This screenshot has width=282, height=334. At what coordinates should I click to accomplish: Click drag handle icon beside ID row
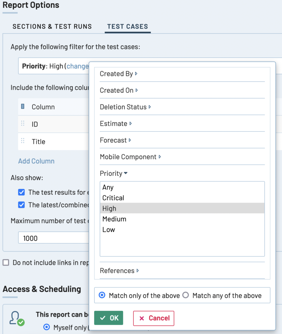point(23,124)
